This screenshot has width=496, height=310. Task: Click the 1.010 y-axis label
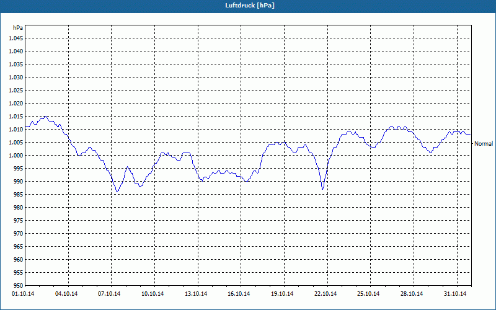coord(16,130)
